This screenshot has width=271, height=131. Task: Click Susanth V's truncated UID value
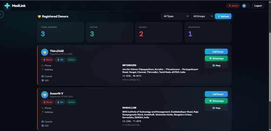click(x=131, y=125)
